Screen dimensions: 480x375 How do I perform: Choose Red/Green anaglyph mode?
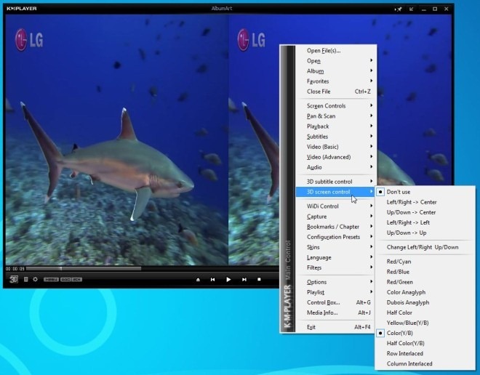click(x=425, y=282)
